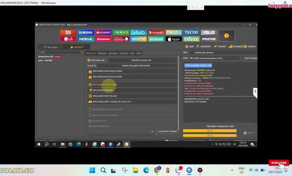Open the FASTBOOT sub-tab
This screenshot has width=292, height=176.
[102, 53]
